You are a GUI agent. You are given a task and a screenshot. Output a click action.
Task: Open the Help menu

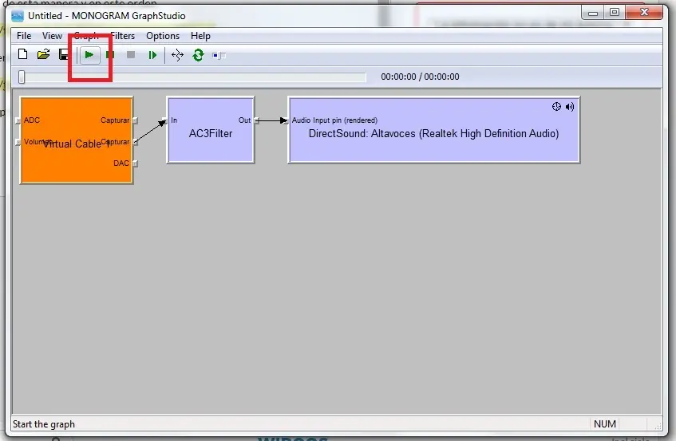(200, 36)
